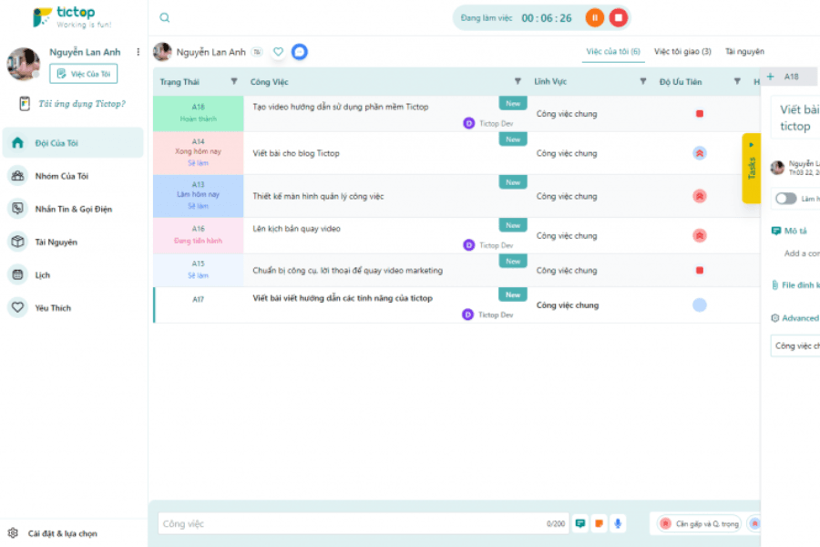
Task: Click the Việc Của Tôi button
Action: pos(83,74)
